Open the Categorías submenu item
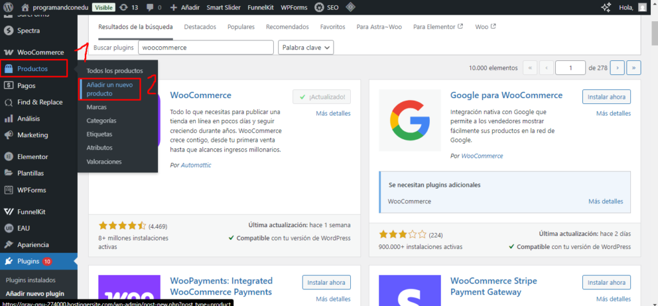The height and width of the screenshot is (306, 658). 102,121
